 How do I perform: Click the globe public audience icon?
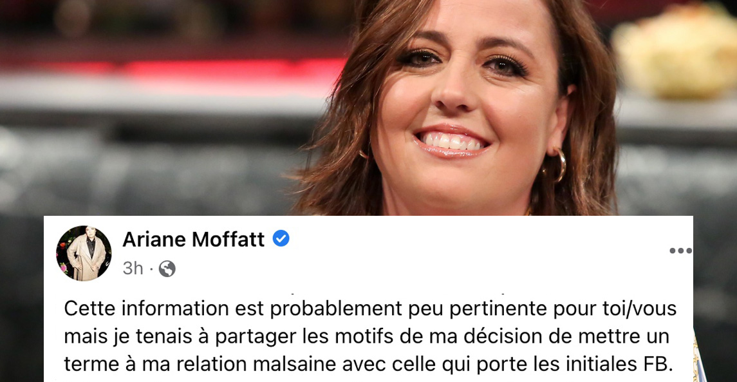pyautogui.click(x=167, y=269)
